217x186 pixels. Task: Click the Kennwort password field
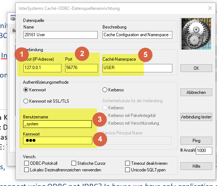(57, 141)
